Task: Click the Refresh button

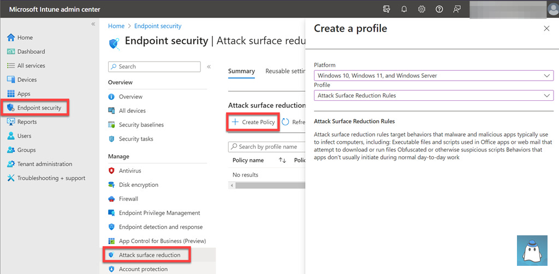Action: click(x=293, y=122)
